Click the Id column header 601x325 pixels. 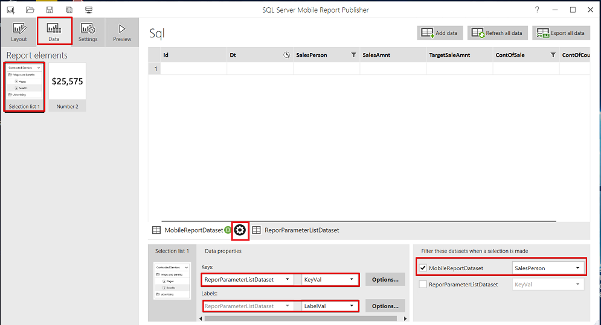pos(193,55)
